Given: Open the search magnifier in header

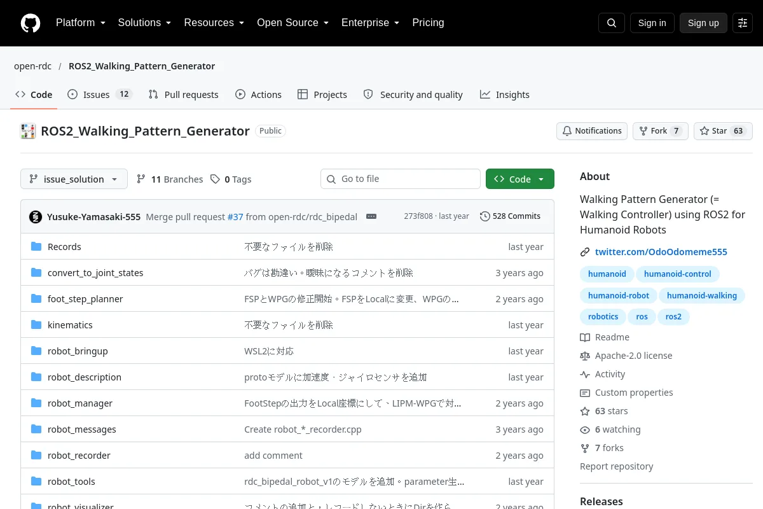Looking at the screenshot, I should click(612, 23).
